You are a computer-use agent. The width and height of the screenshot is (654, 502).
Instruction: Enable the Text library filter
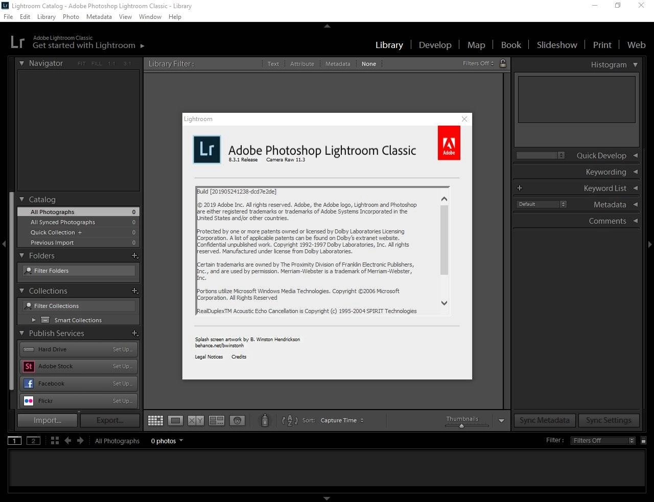(x=273, y=64)
